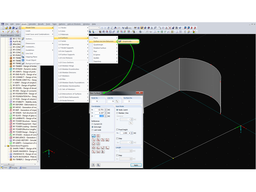Screen dimensions: 256x192
Task: Click the New document icon in main toolbar
Action: tap(3, 28)
